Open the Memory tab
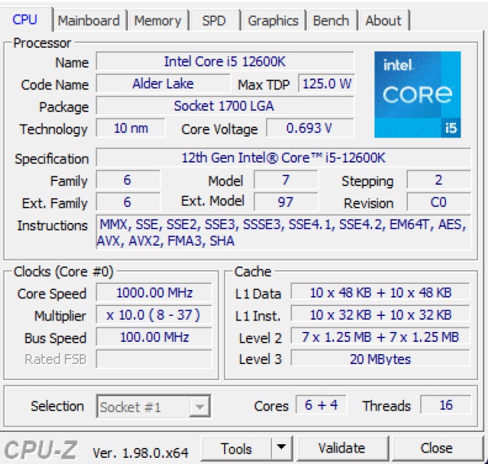Screen dimensions: 488x464 point(158,21)
